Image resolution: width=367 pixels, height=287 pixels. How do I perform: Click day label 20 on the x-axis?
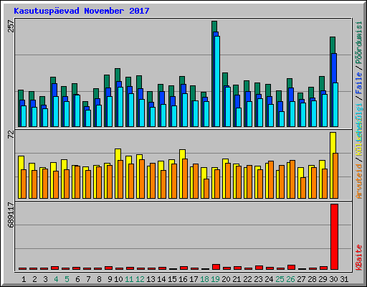tap(226, 279)
